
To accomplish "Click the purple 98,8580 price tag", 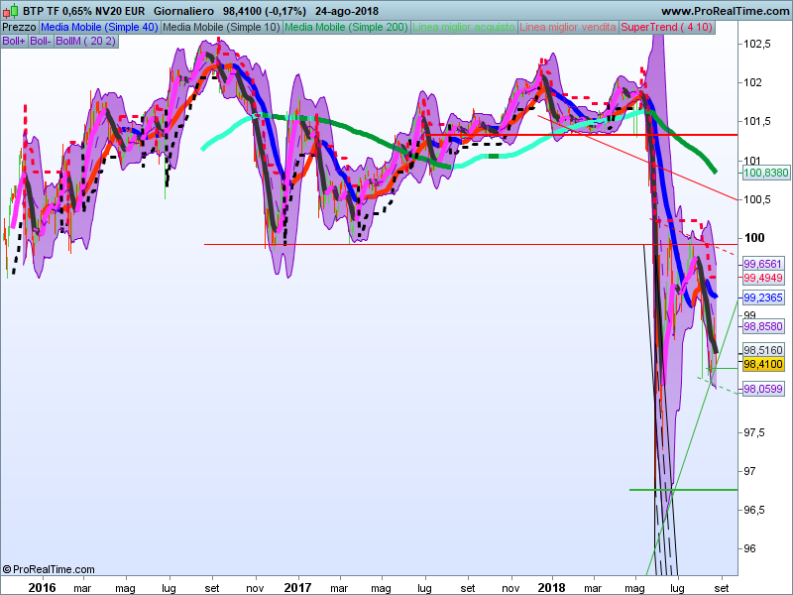I will pyautogui.click(x=763, y=326).
